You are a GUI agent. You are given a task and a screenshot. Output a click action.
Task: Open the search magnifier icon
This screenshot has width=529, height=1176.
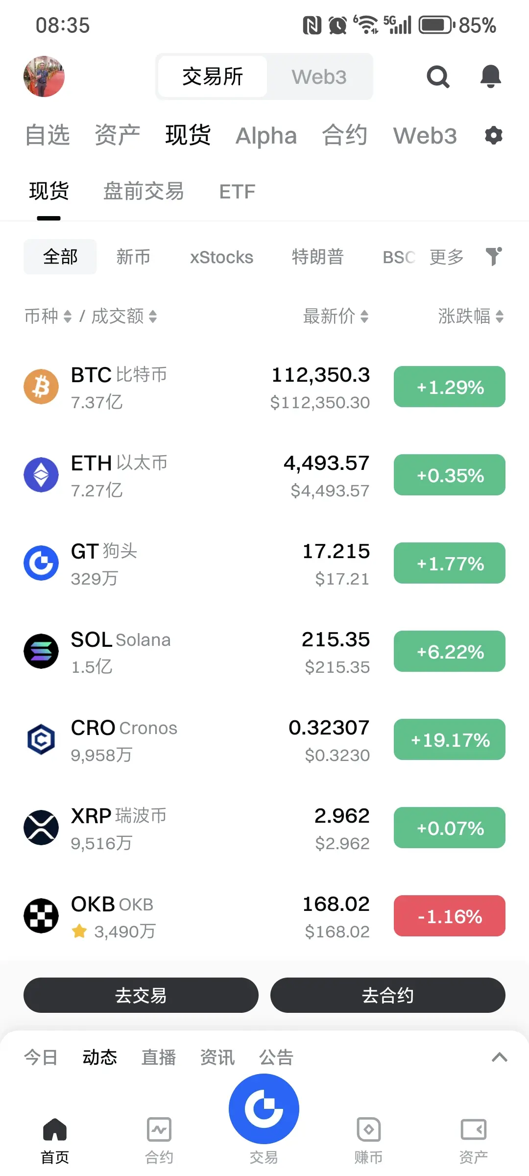(438, 77)
